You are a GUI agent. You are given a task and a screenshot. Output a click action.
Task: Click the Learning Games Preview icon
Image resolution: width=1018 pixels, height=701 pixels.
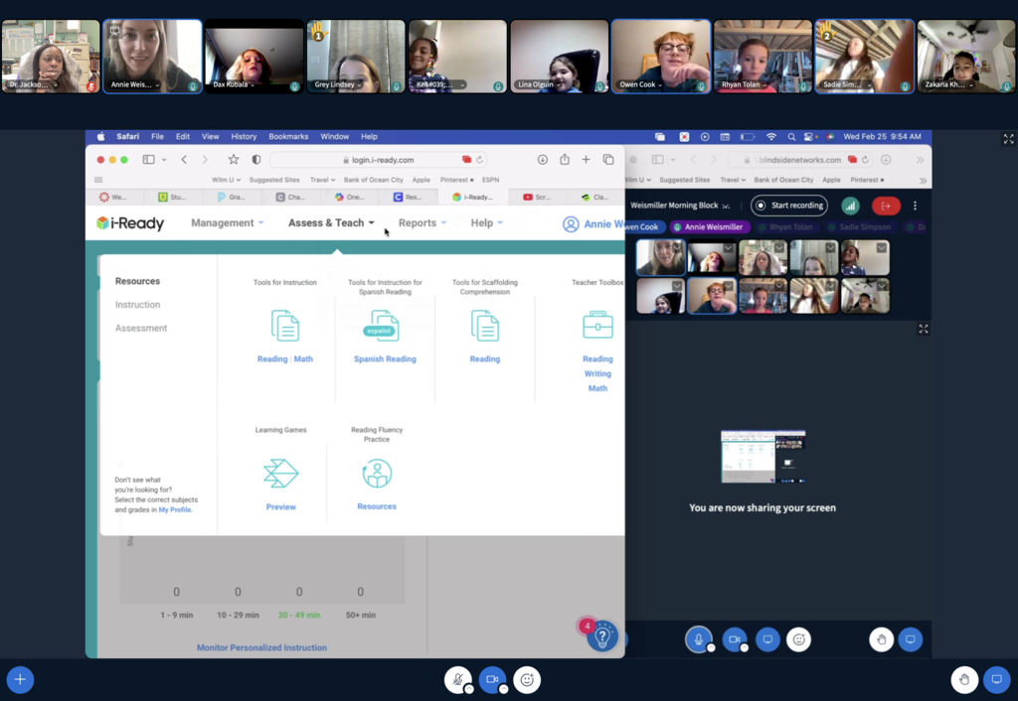pos(280,475)
